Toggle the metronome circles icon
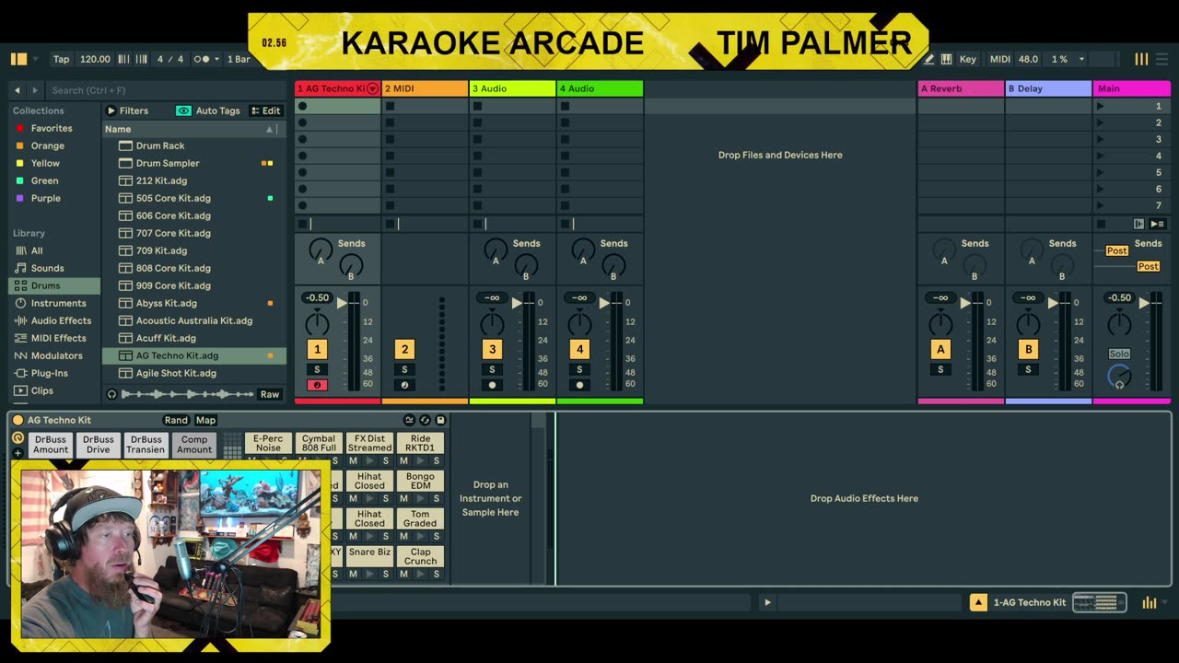This screenshot has height=663, width=1179. pyautogui.click(x=201, y=59)
